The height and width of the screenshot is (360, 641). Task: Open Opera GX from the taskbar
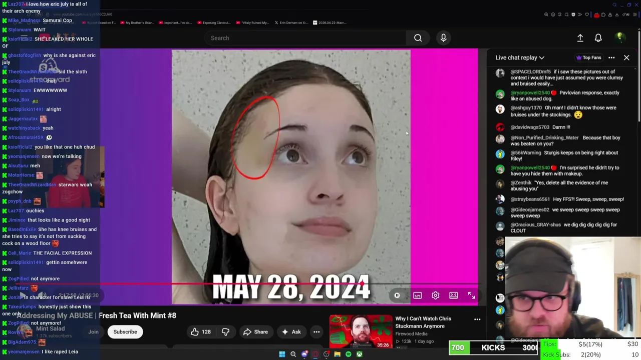(315, 354)
